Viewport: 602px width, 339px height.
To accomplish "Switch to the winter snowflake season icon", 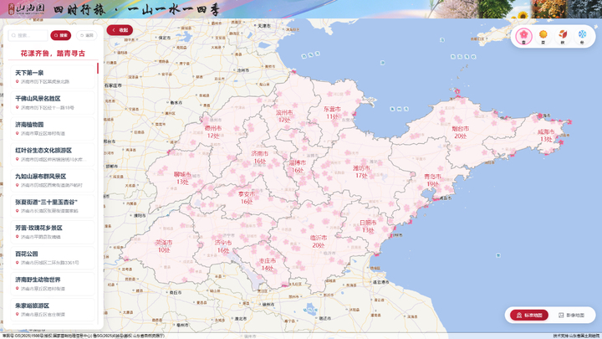I will pos(582,37).
